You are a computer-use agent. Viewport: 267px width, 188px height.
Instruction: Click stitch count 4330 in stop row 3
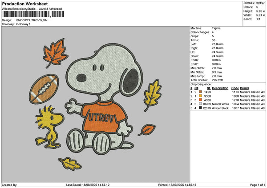pos(207,100)
